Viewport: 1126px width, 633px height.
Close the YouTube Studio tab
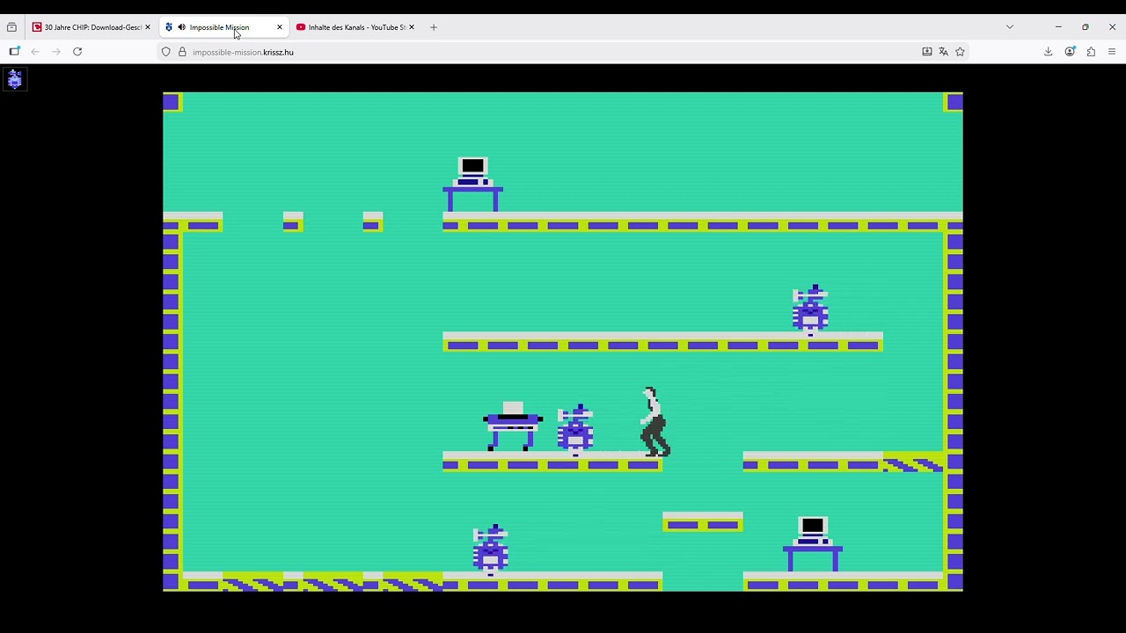tap(412, 27)
